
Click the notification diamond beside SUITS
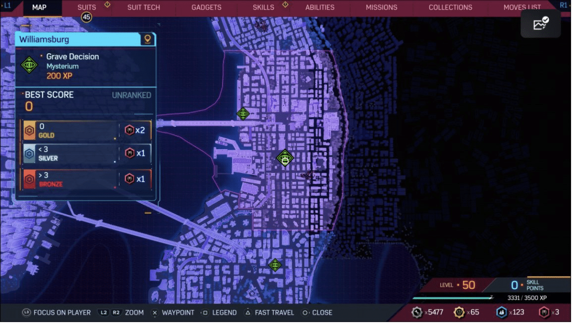coord(107,5)
